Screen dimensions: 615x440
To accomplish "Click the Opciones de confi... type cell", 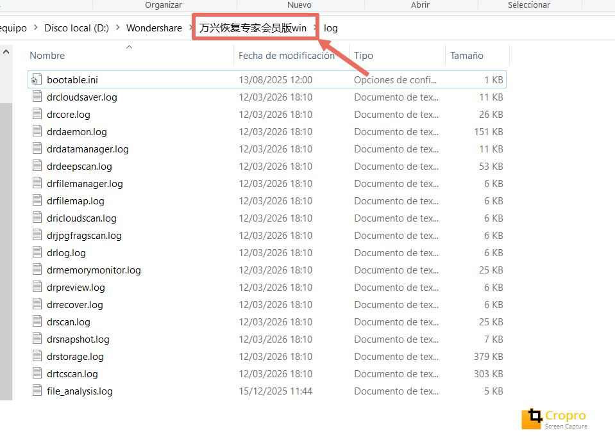I will (395, 80).
